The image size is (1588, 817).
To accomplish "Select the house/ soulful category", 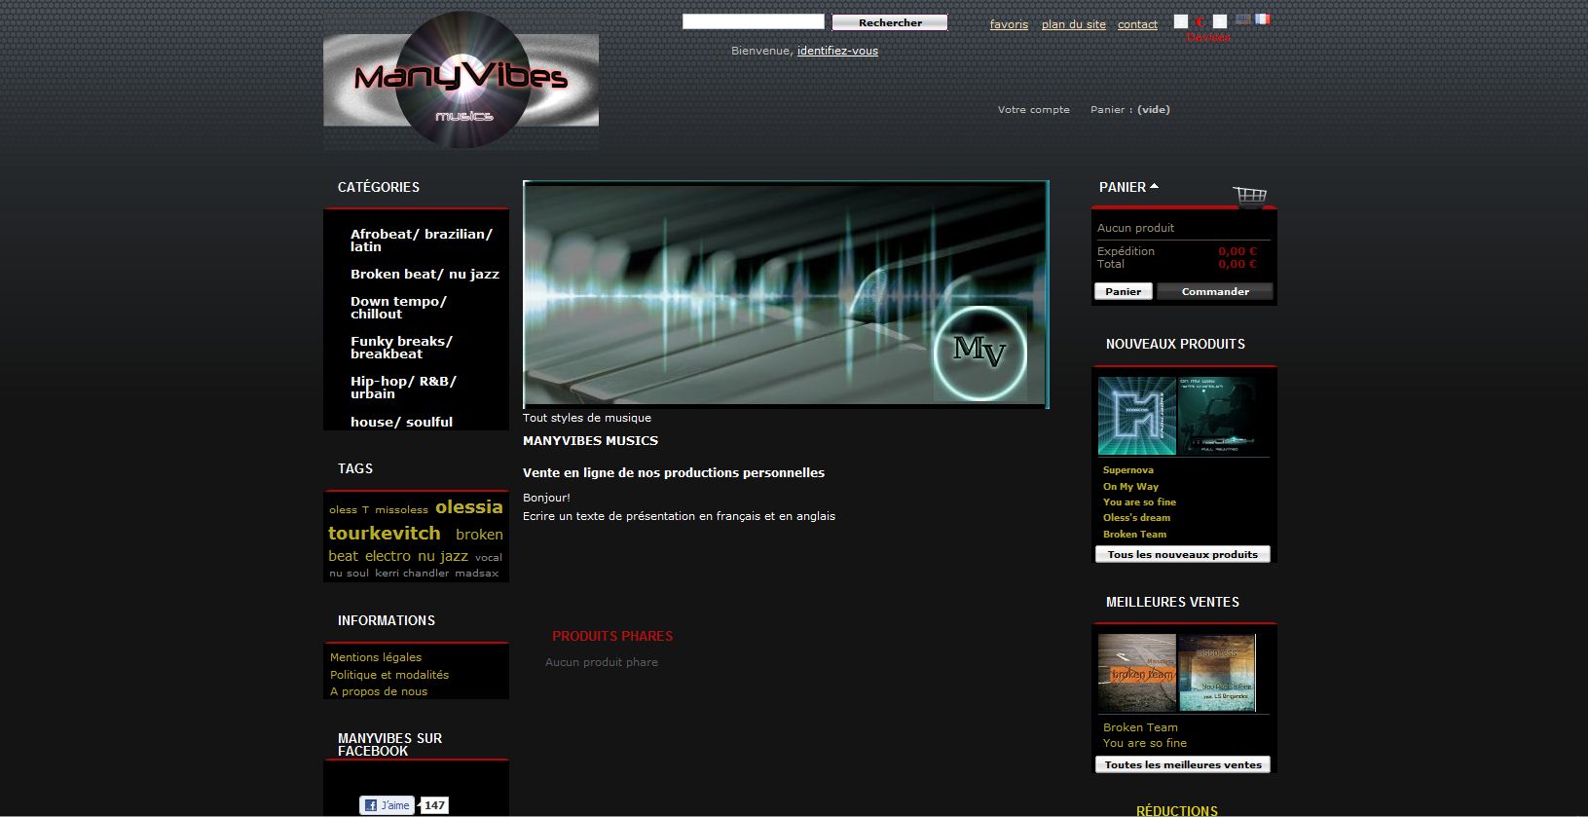I will click(401, 422).
